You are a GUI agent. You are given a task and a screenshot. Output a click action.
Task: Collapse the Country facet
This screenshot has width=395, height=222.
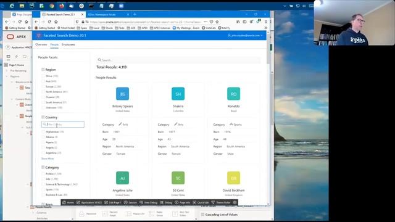[43, 117]
